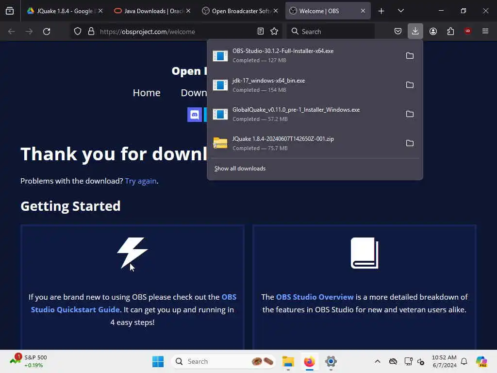Open jdk-17_windows-x64_bin.exe download entry
497x373 pixels.
pos(304,85)
